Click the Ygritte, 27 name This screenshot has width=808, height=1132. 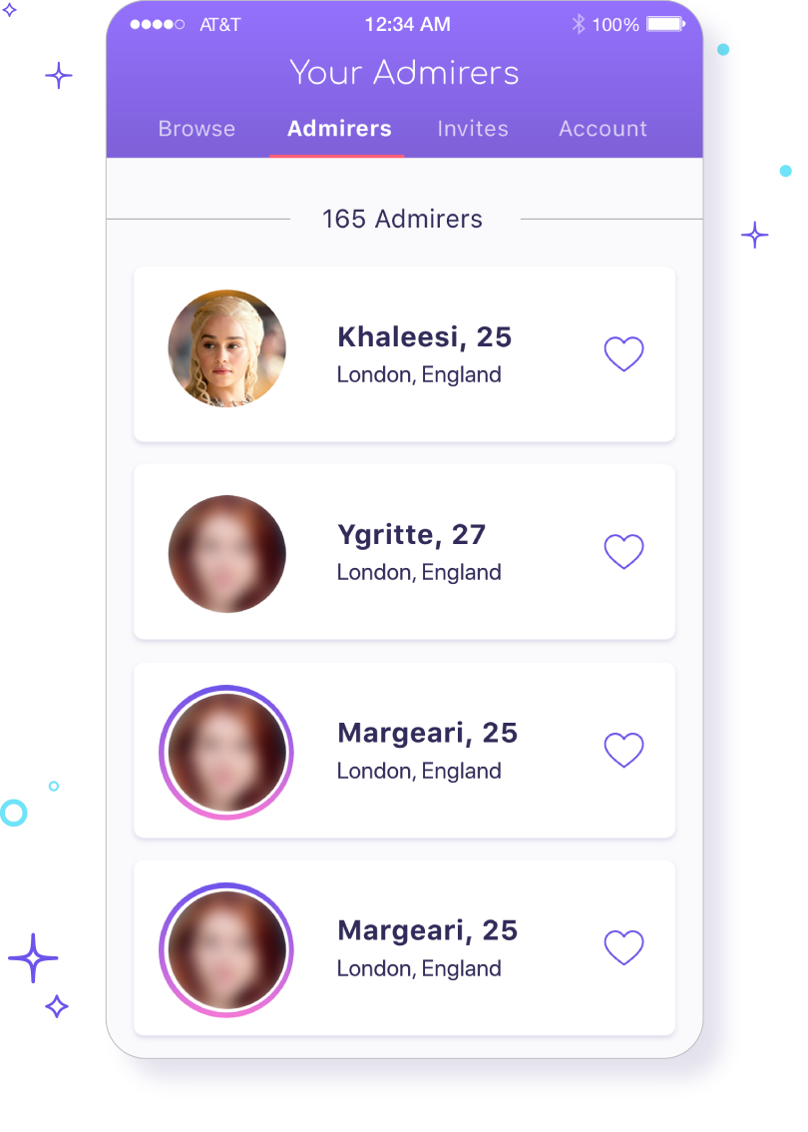[x=411, y=535]
